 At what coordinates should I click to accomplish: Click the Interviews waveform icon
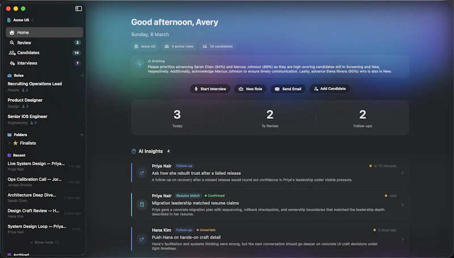click(12, 63)
